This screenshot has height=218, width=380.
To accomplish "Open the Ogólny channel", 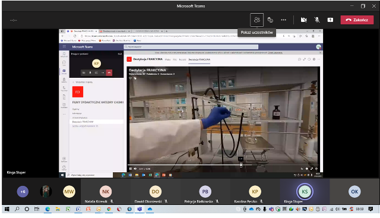I will click(x=75, y=109).
